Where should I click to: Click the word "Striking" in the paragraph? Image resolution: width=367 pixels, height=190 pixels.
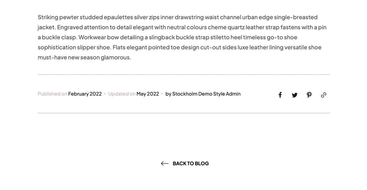coord(48,17)
